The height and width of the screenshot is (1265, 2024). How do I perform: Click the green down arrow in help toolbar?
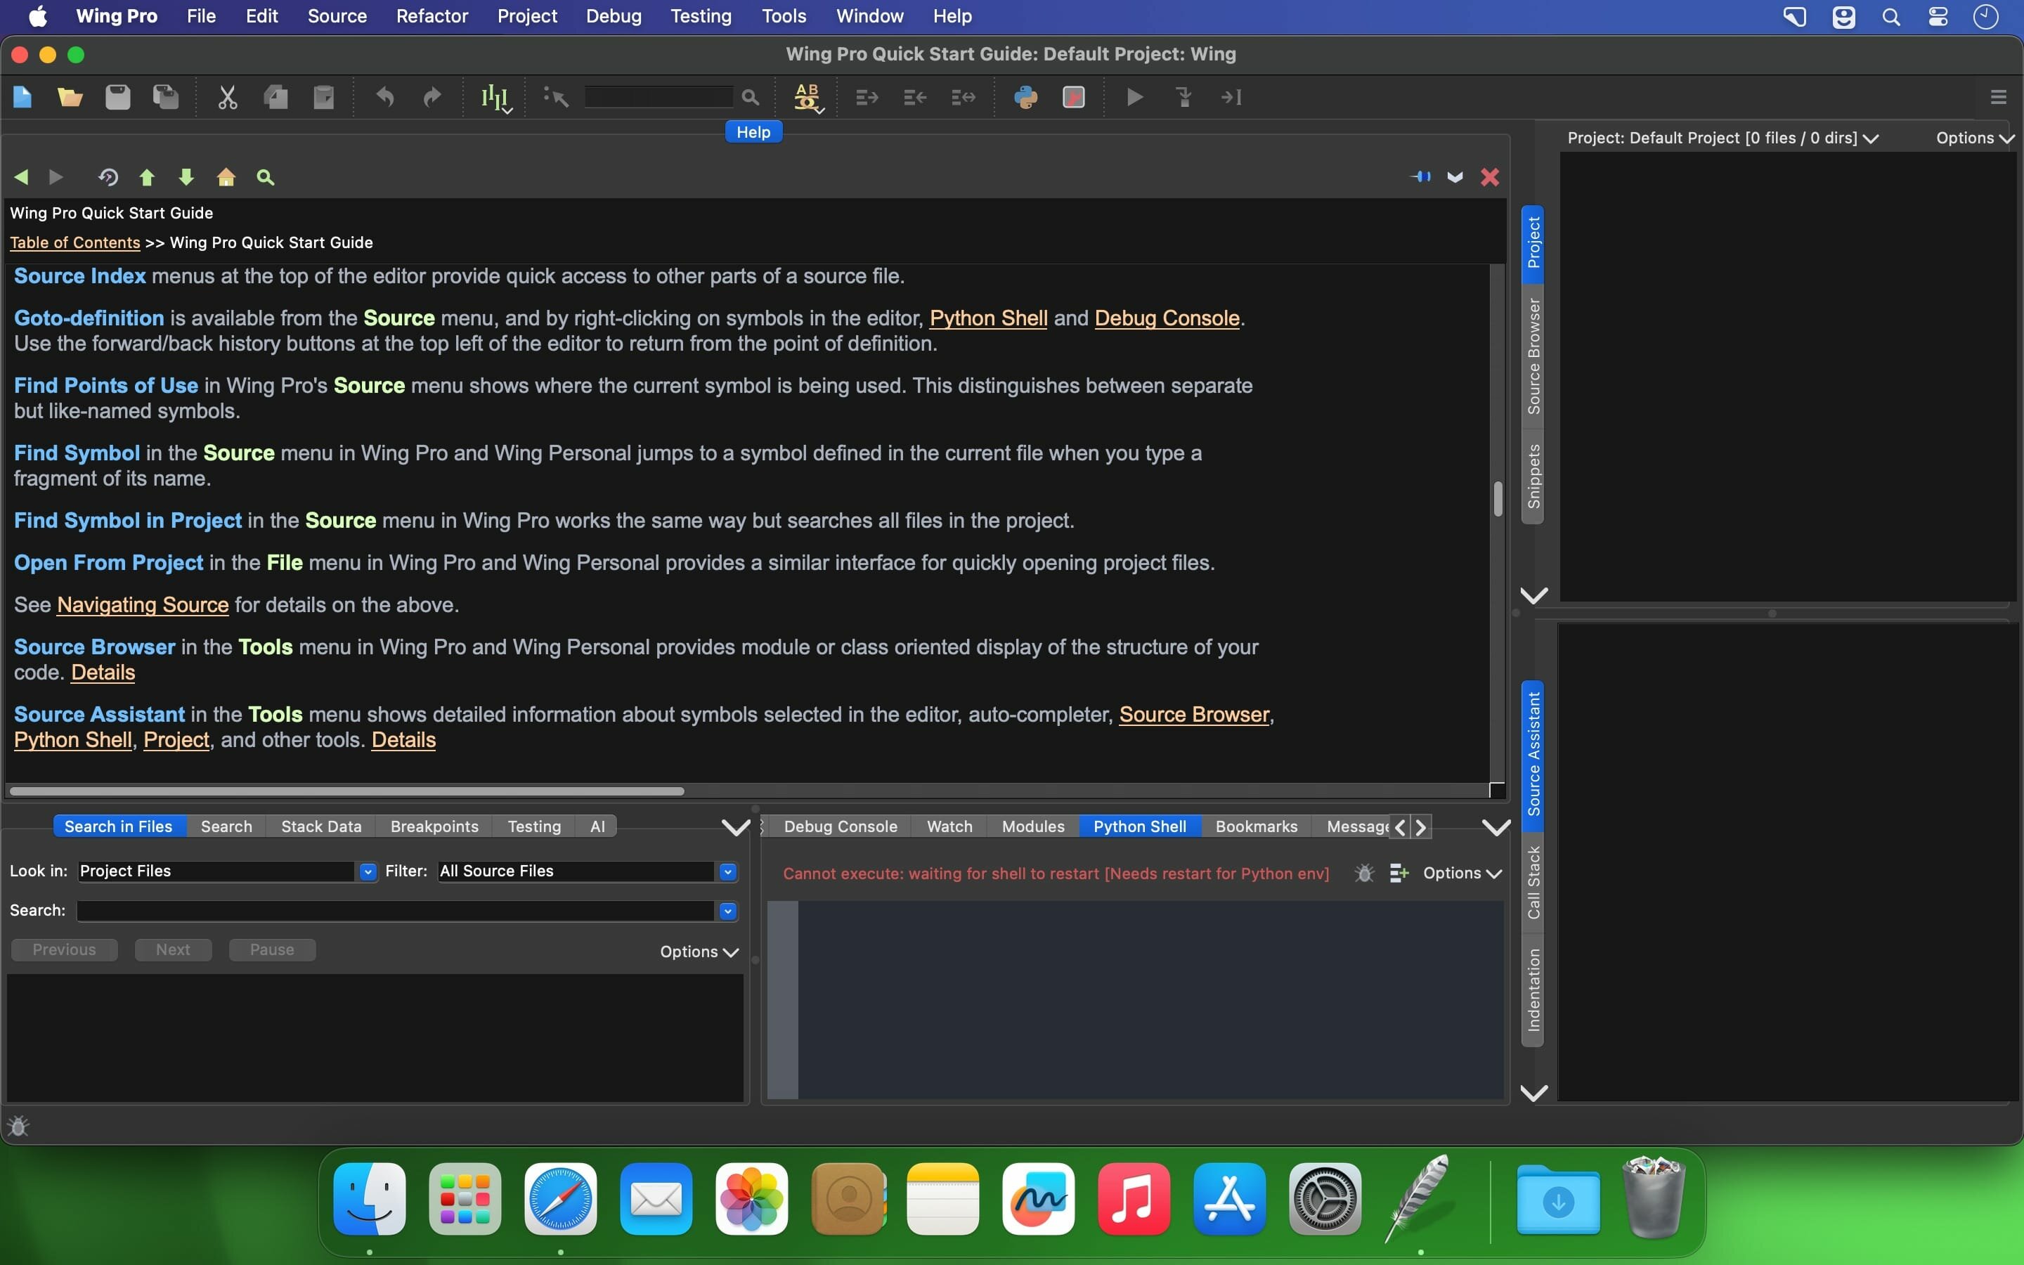click(186, 176)
